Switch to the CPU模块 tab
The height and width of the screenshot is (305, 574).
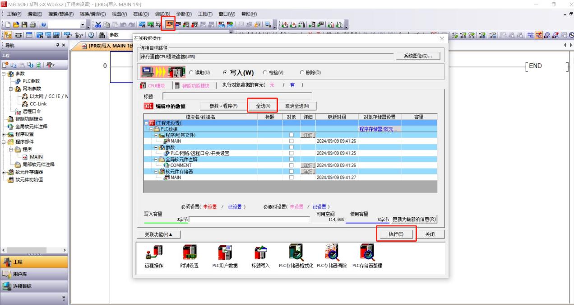pos(153,85)
